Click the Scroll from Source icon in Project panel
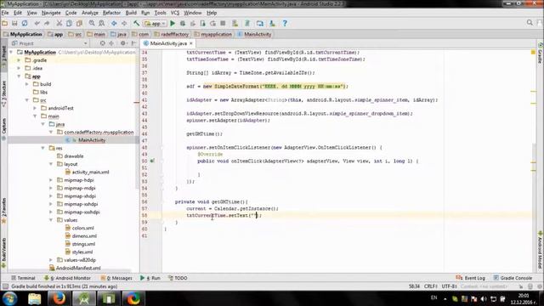This screenshot has width=544, height=306. click(102, 43)
